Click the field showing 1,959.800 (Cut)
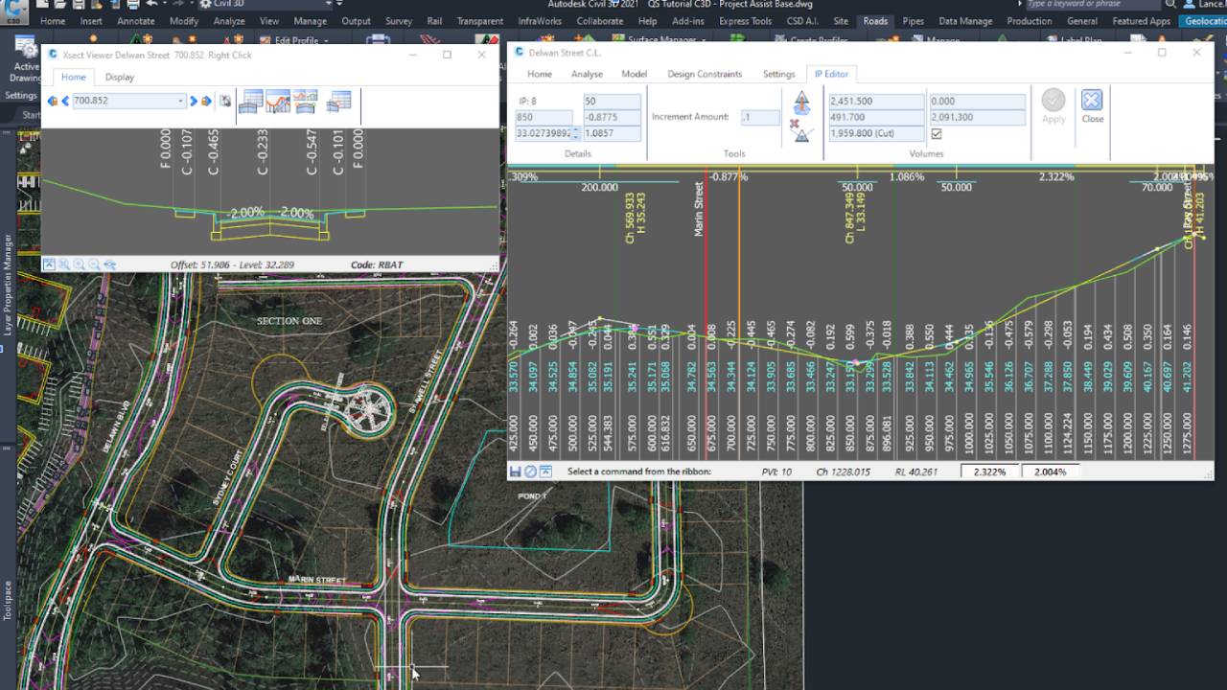This screenshot has width=1227, height=690. click(x=875, y=133)
